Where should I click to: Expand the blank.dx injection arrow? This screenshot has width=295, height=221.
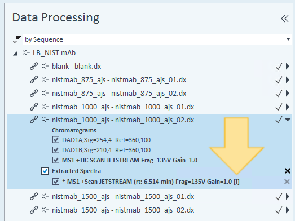pyautogui.click(x=287, y=66)
